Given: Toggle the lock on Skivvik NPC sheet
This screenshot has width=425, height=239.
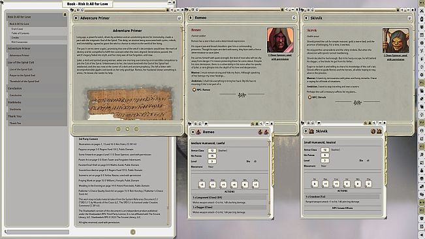Looking at the screenshot, I should point(370,123).
